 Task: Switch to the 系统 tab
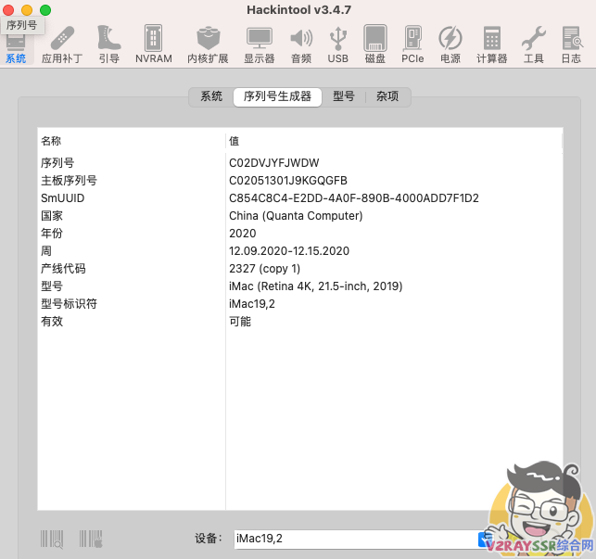pyautogui.click(x=211, y=96)
